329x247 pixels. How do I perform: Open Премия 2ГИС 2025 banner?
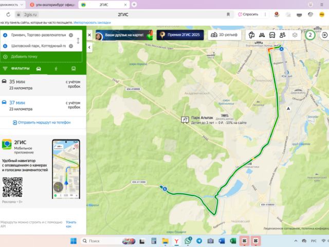[x=180, y=35]
